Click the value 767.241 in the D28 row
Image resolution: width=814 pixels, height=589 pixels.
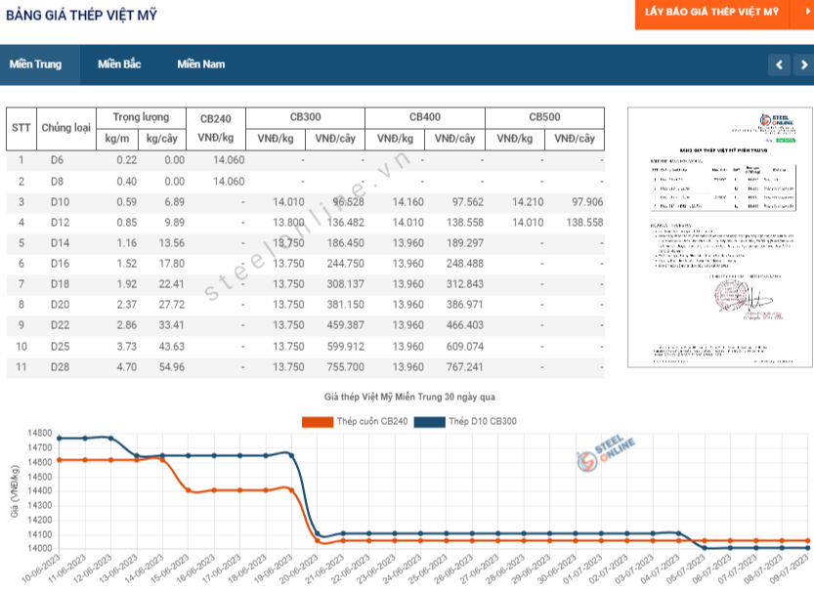click(464, 367)
